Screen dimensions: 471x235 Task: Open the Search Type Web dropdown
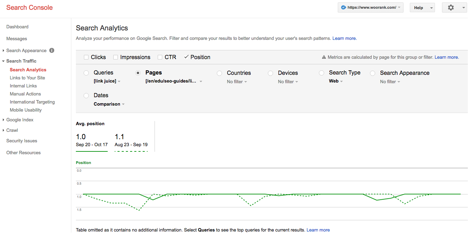(x=335, y=81)
